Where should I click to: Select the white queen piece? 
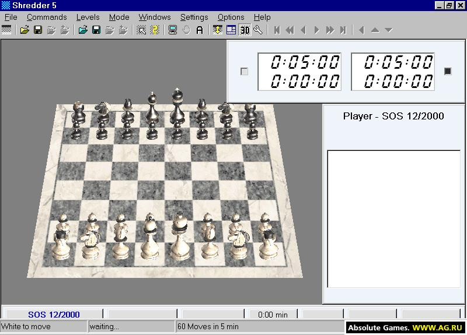click(x=150, y=238)
